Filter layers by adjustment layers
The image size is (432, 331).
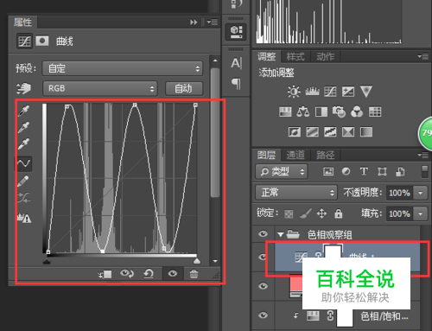point(346,172)
